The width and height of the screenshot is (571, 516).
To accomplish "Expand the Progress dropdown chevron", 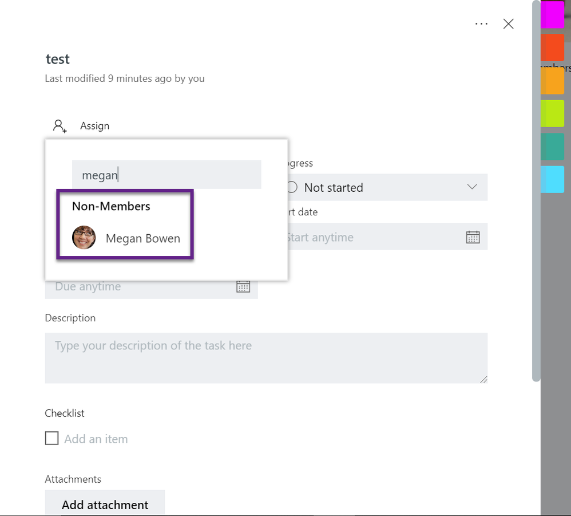I will pos(472,187).
